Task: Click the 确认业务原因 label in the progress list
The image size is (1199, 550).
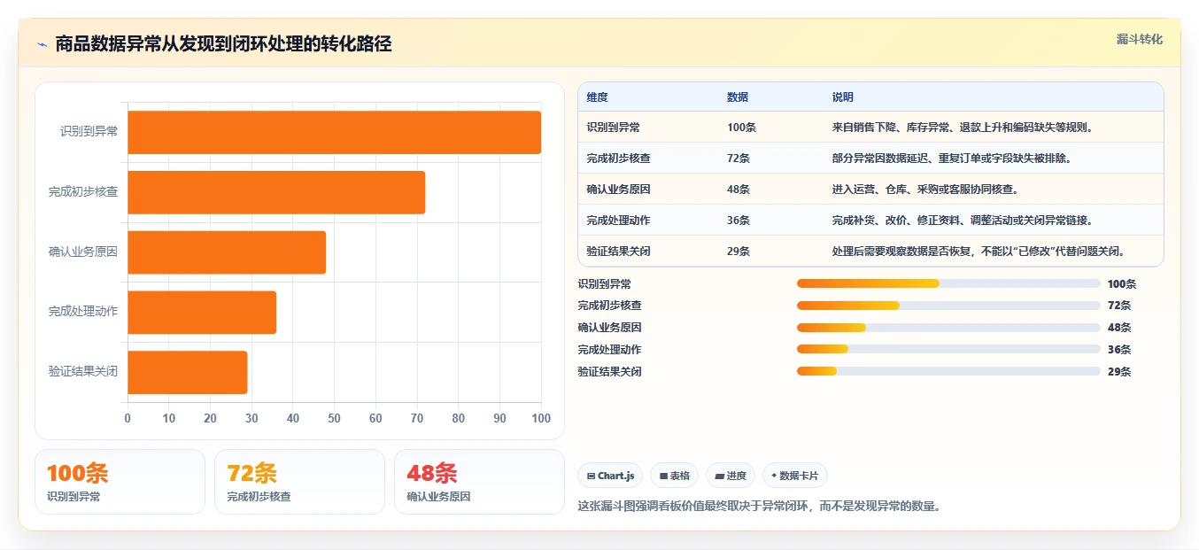Action: point(610,328)
